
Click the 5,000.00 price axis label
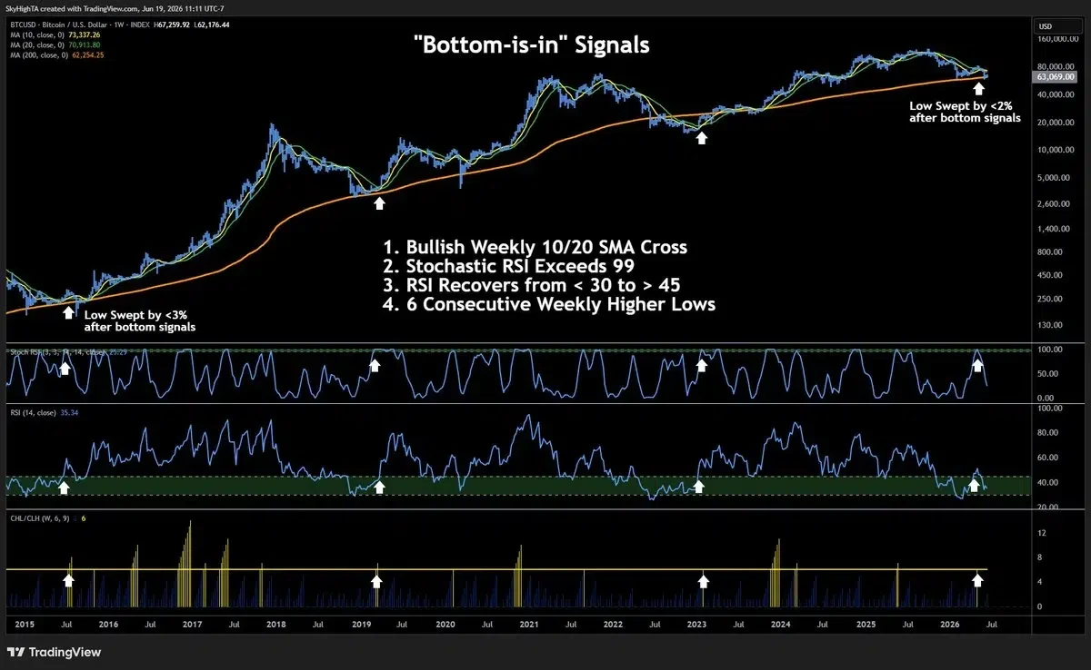(x=1054, y=178)
